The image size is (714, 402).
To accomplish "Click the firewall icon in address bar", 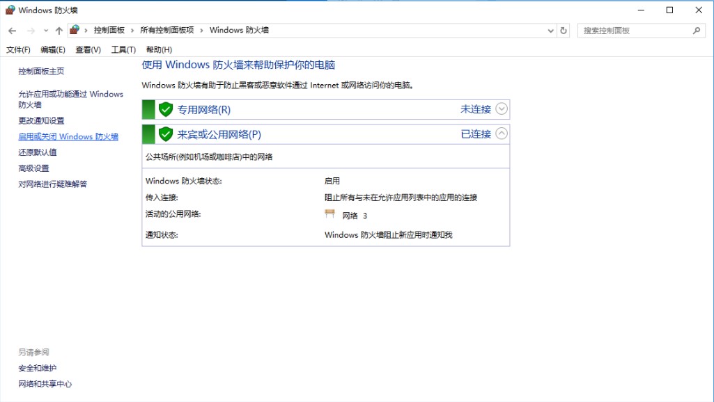I will click(75, 30).
